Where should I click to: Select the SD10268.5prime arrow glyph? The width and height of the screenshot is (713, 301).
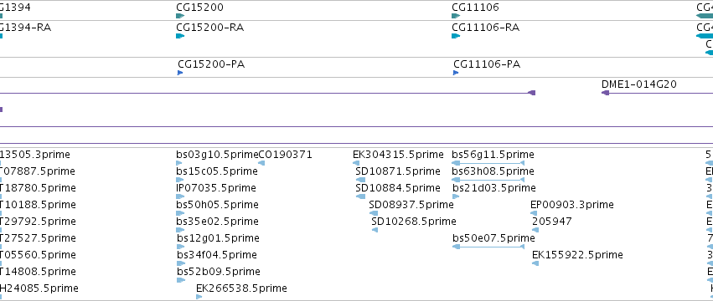click(375, 230)
